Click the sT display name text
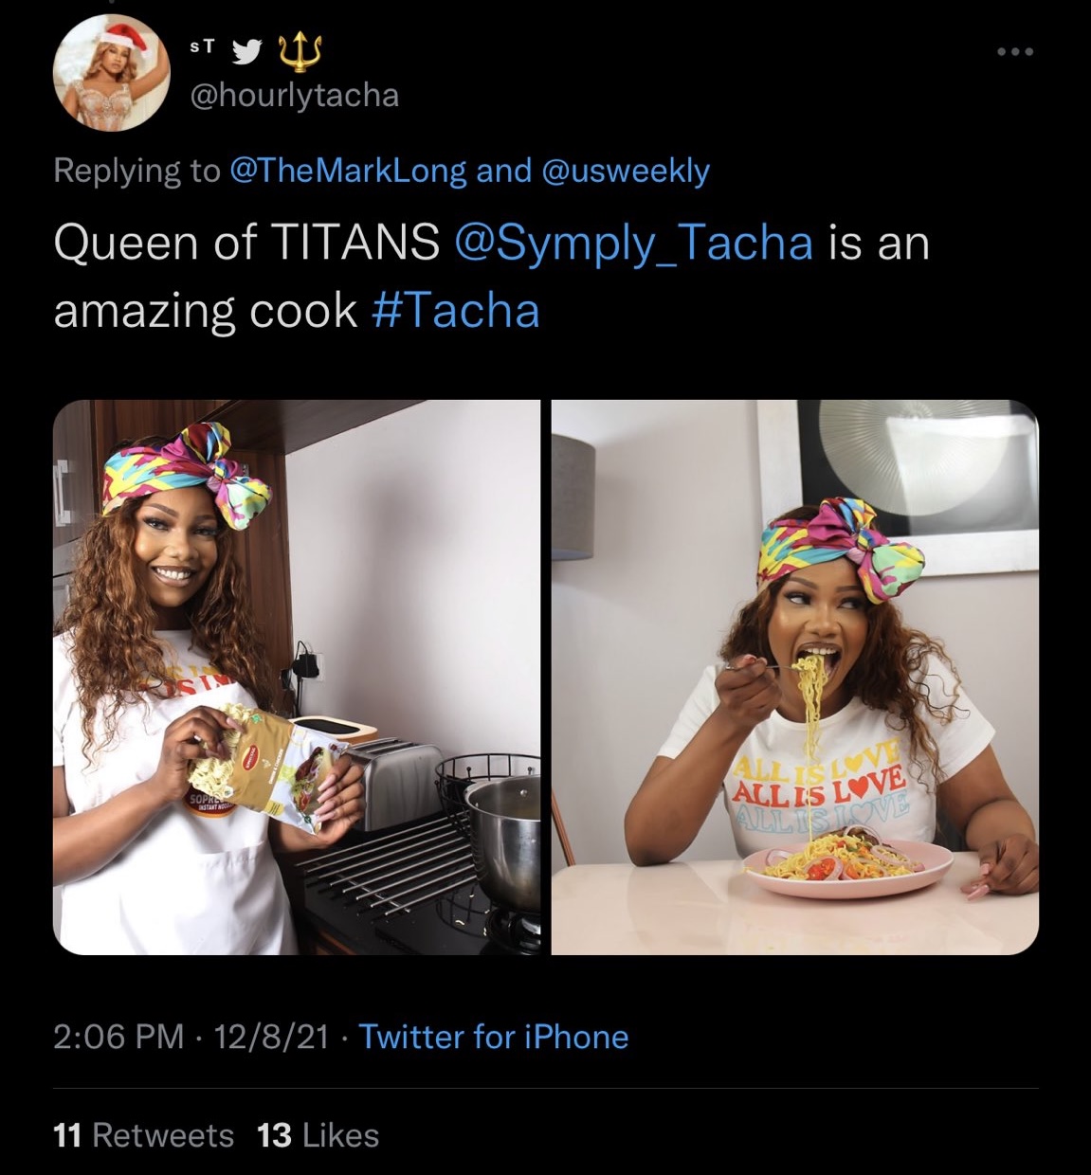The width and height of the screenshot is (1091, 1175). [203, 47]
